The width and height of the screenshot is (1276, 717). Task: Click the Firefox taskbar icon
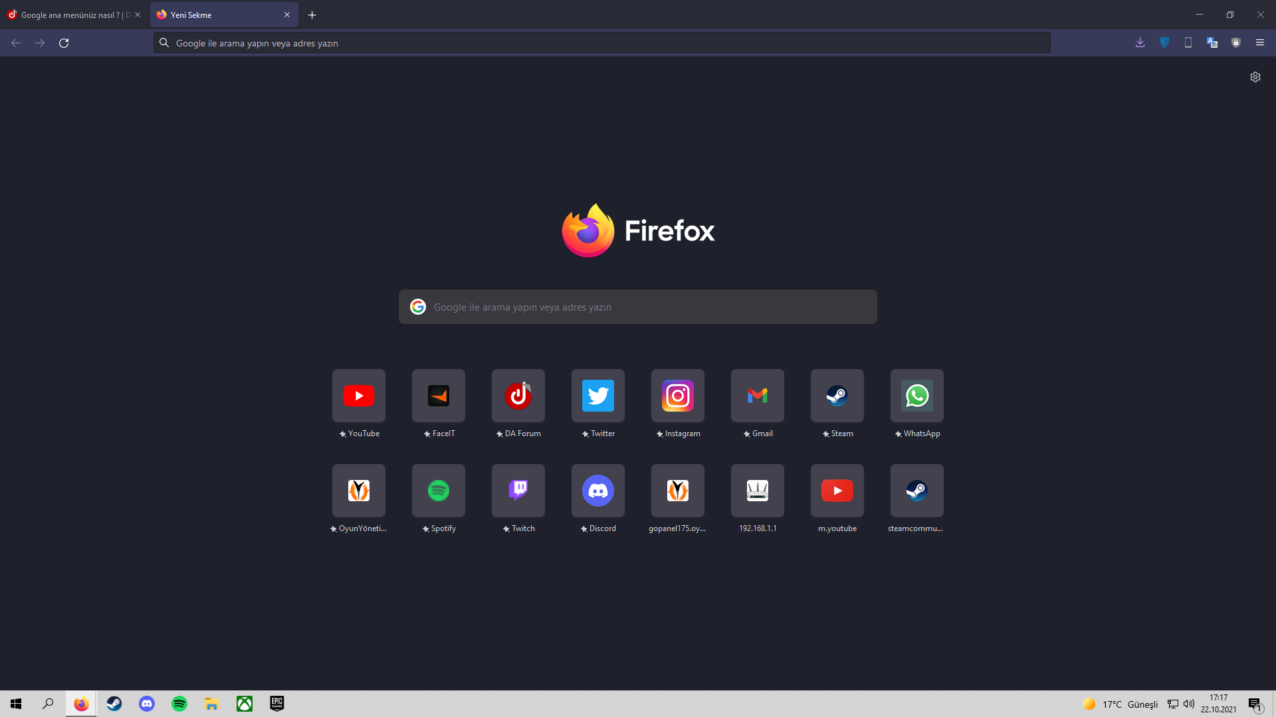[x=81, y=704]
